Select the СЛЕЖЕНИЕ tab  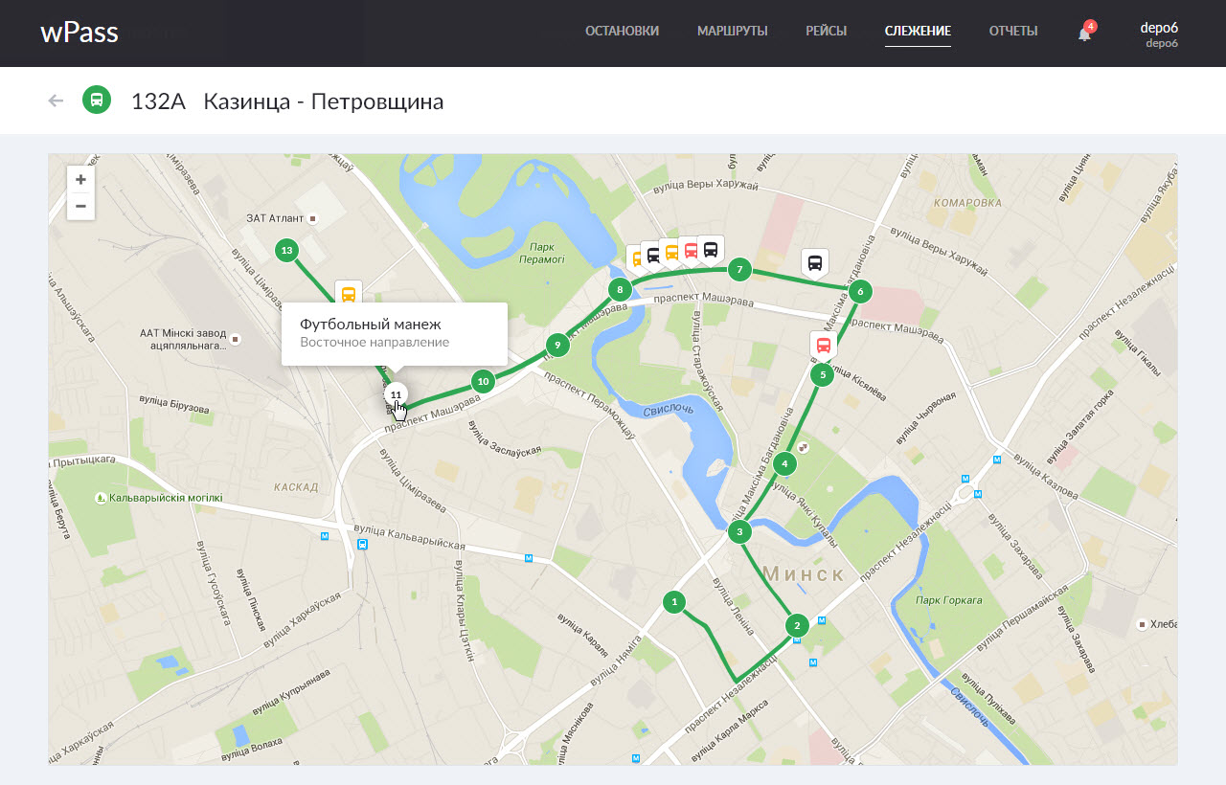point(918,32)
